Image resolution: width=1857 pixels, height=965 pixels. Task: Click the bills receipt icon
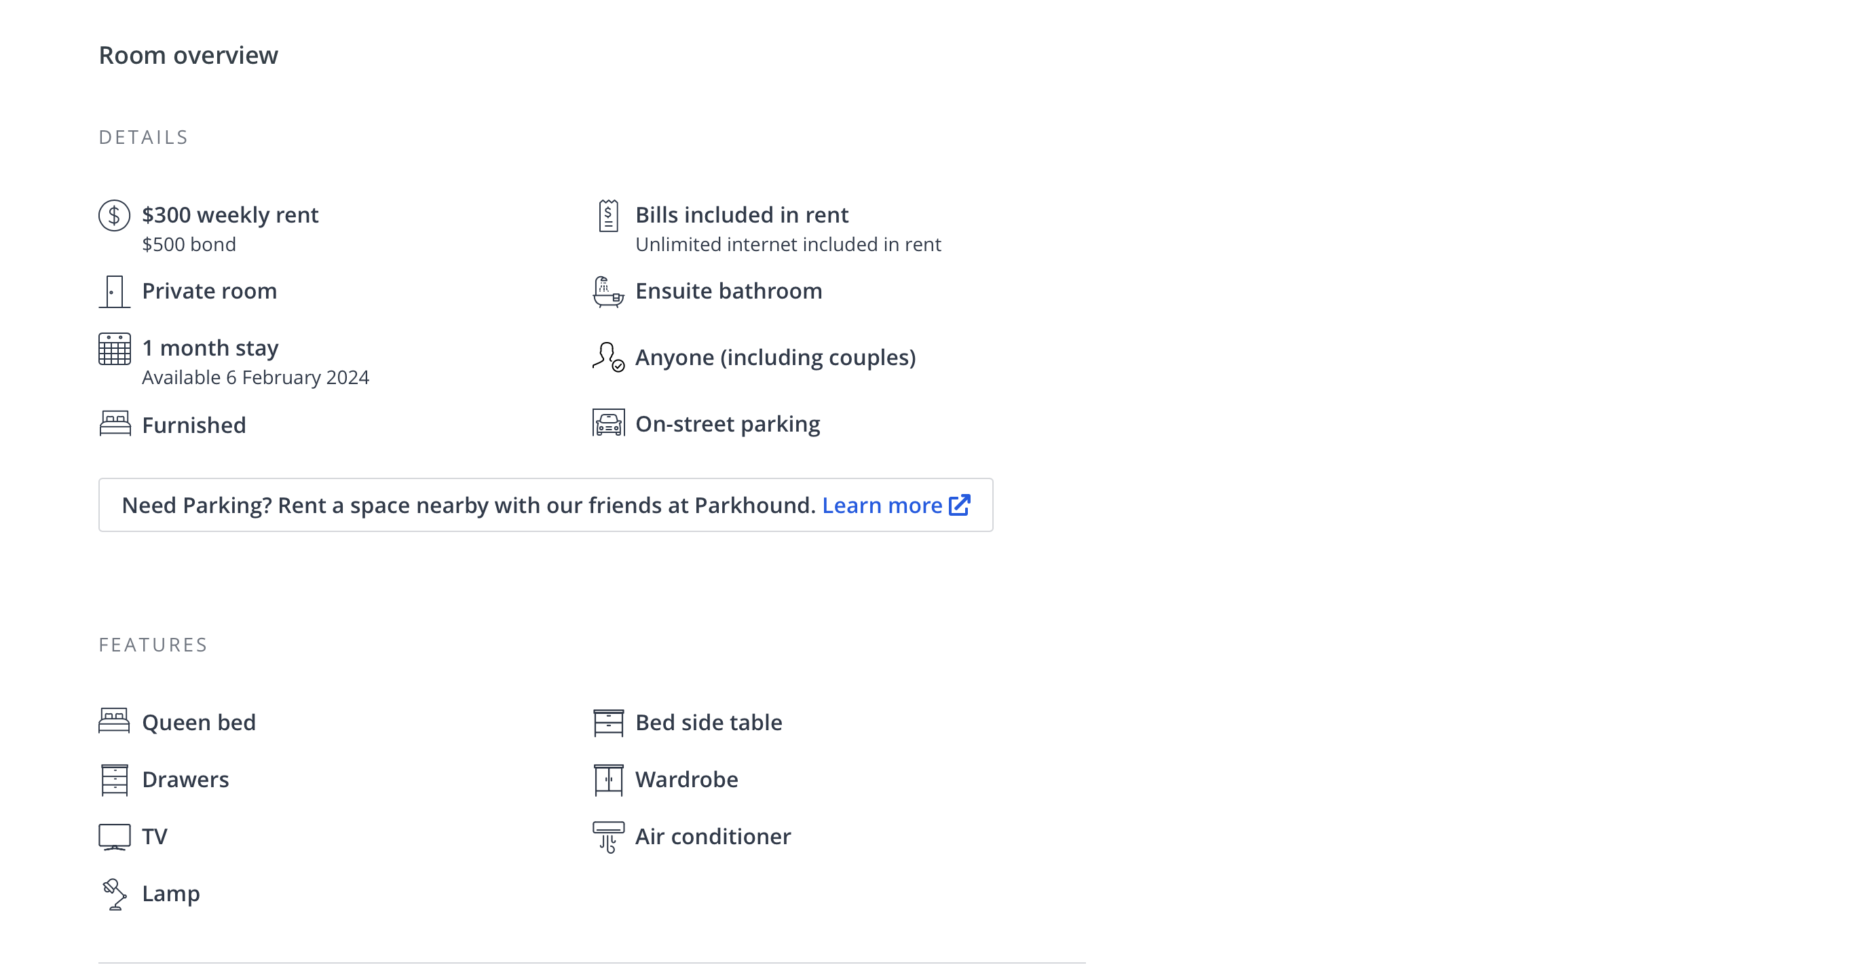608,216
